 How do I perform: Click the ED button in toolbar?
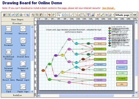click(135, 15)
